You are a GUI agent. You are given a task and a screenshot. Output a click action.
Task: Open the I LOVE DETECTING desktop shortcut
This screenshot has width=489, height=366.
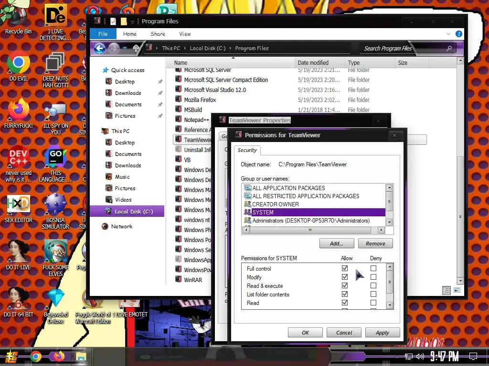(x=55, y=22)
